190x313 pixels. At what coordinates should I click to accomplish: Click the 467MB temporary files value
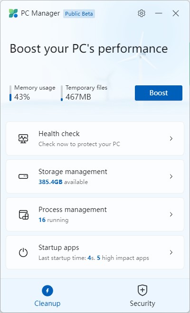pyautogui.click(x=78, y=97)
